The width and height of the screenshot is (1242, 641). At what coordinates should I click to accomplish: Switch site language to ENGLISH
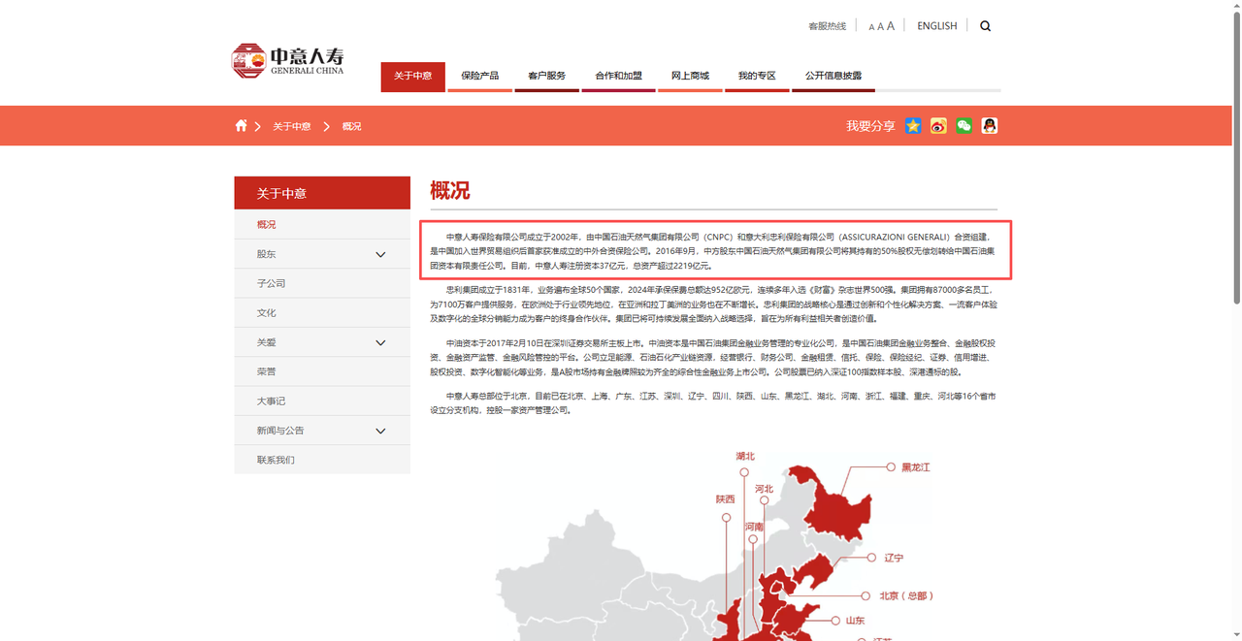pyautogui.click(x=936, y=26)
